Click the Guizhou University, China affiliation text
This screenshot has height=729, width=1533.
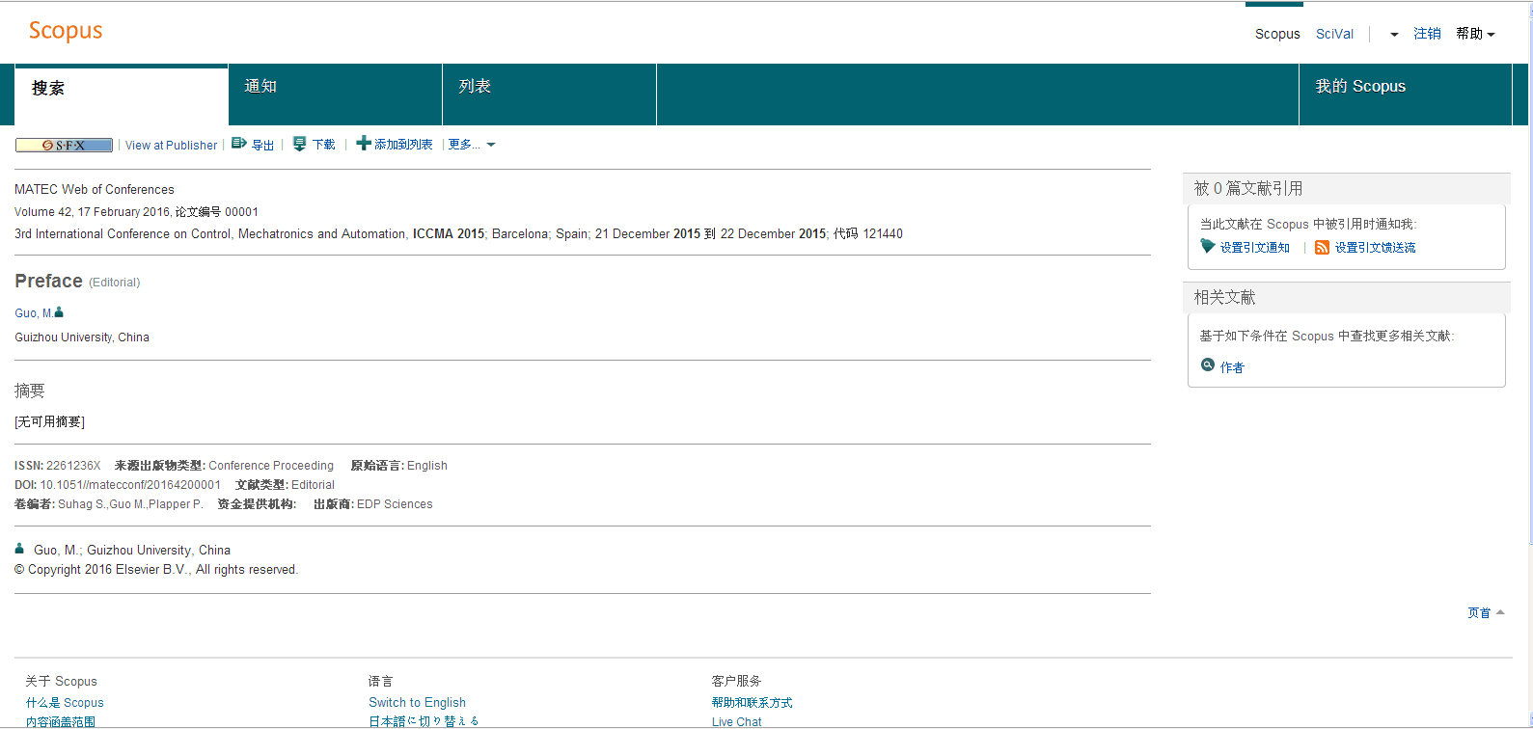82,337
